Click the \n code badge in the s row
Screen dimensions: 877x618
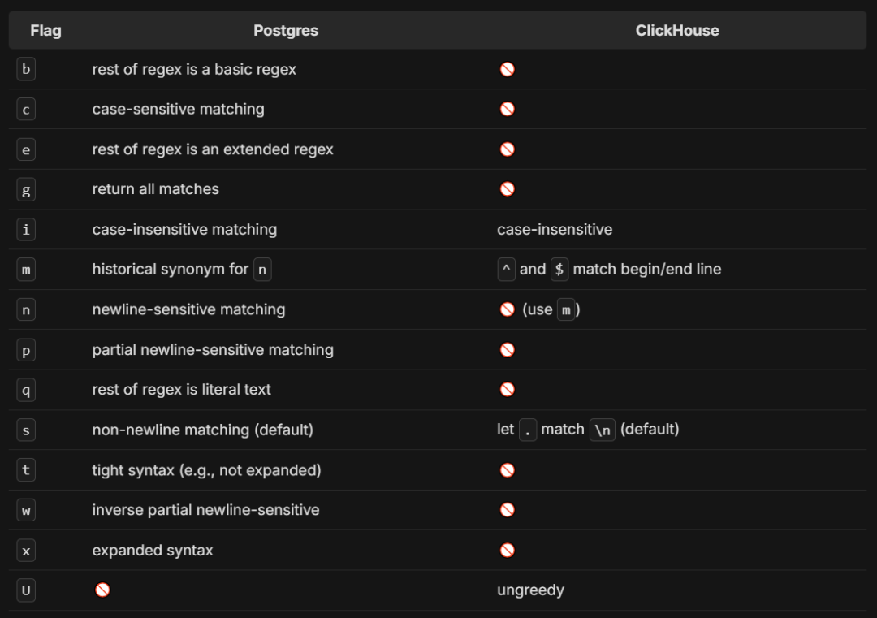pyautogui.click(x=603, y=430)
